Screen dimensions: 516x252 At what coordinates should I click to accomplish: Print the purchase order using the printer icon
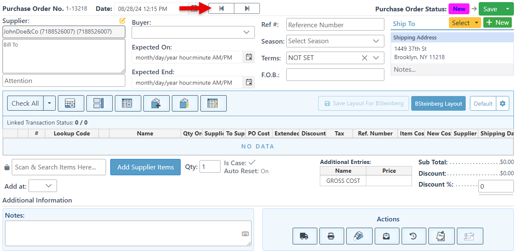tap(331, 236)
